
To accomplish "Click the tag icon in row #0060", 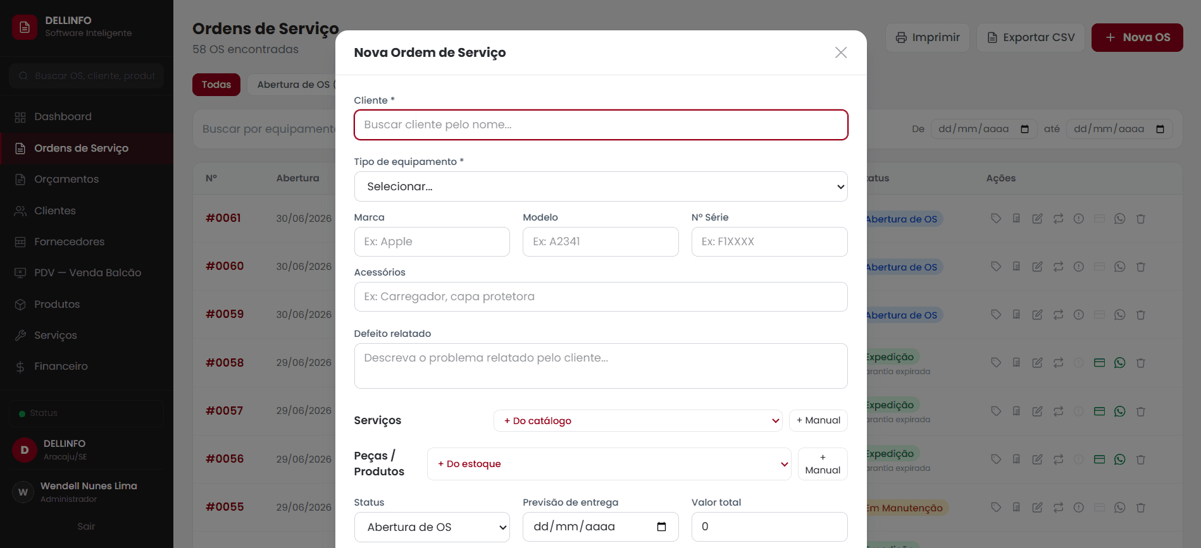I will 996,267.
